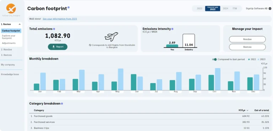Click Restore button in Manage your impact
Screen dimensions: 273x131
pyautogui.click(x=247, y=47)
